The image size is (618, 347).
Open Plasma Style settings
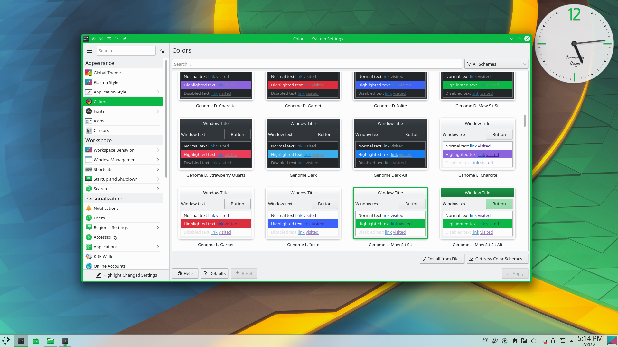coord(123,82)
